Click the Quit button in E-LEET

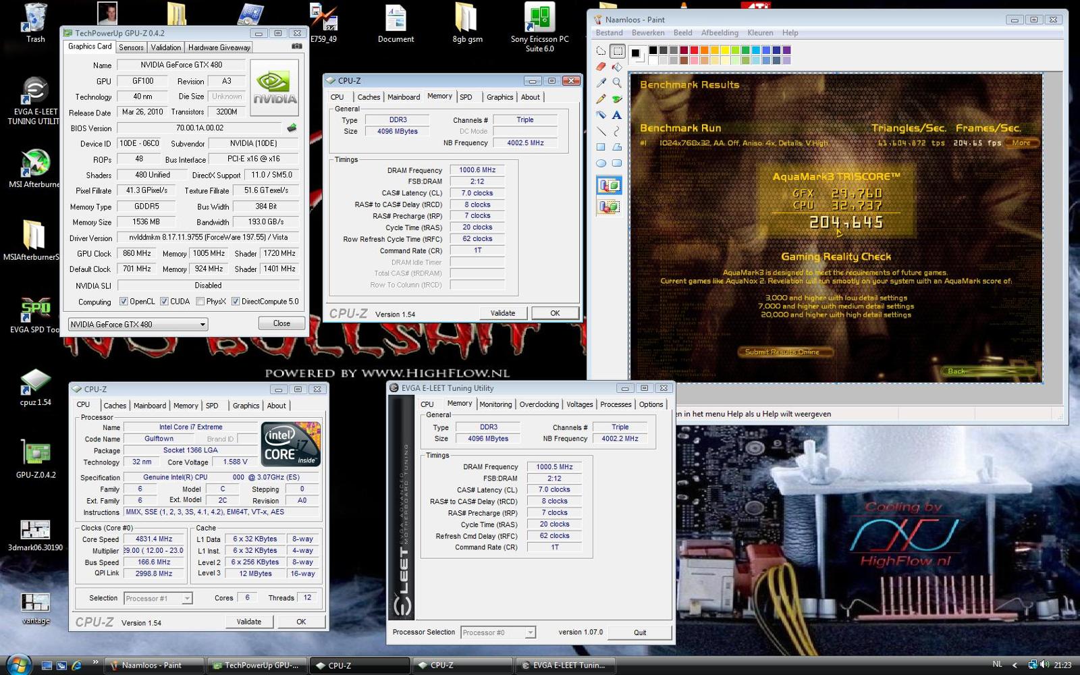[x=640, y=632]
